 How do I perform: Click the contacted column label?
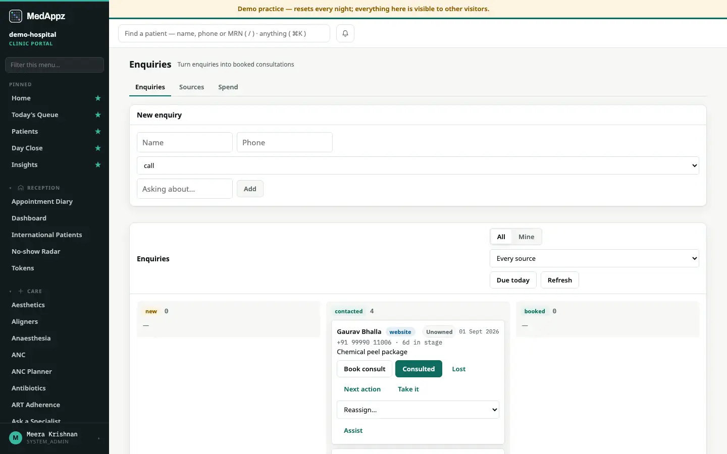click(x=349, y=311)
